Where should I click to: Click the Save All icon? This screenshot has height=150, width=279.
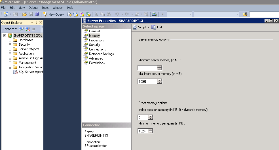pyautogui.click(x=37, y=14)
